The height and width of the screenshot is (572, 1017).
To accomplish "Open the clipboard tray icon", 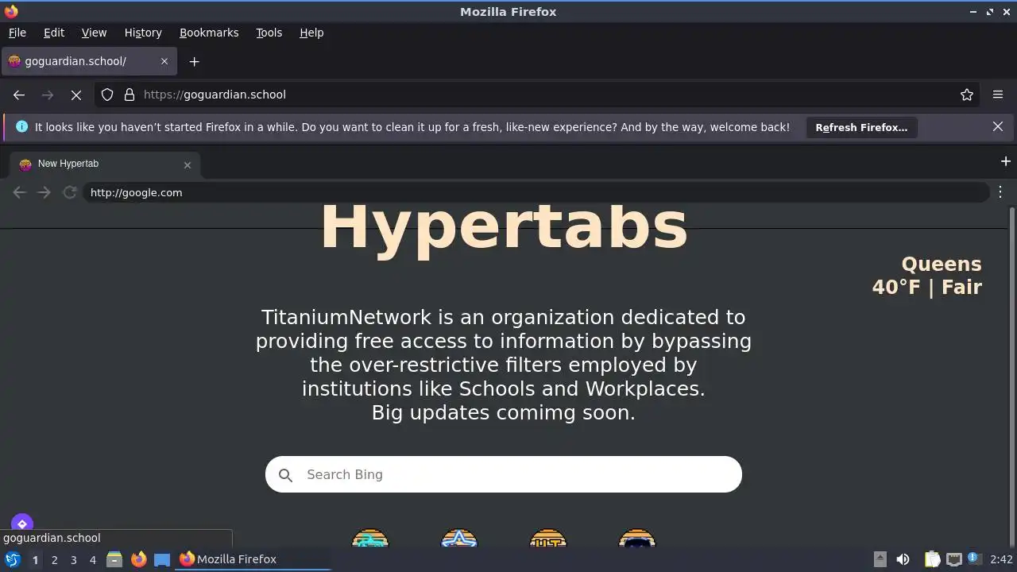I will coord(932,559).
